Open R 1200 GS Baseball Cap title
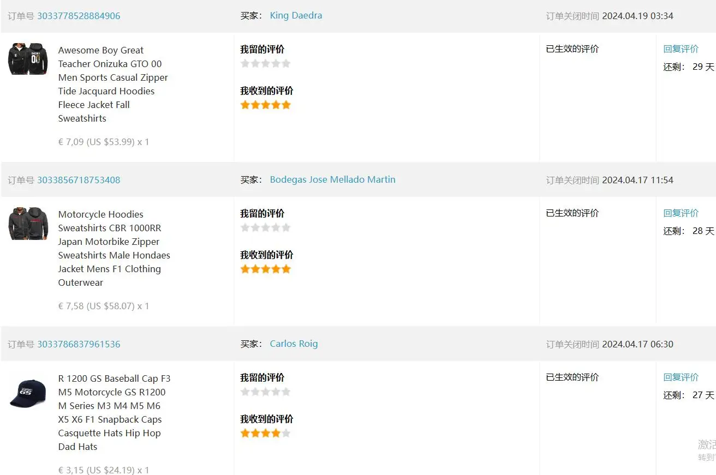 [x=114, y=412]
